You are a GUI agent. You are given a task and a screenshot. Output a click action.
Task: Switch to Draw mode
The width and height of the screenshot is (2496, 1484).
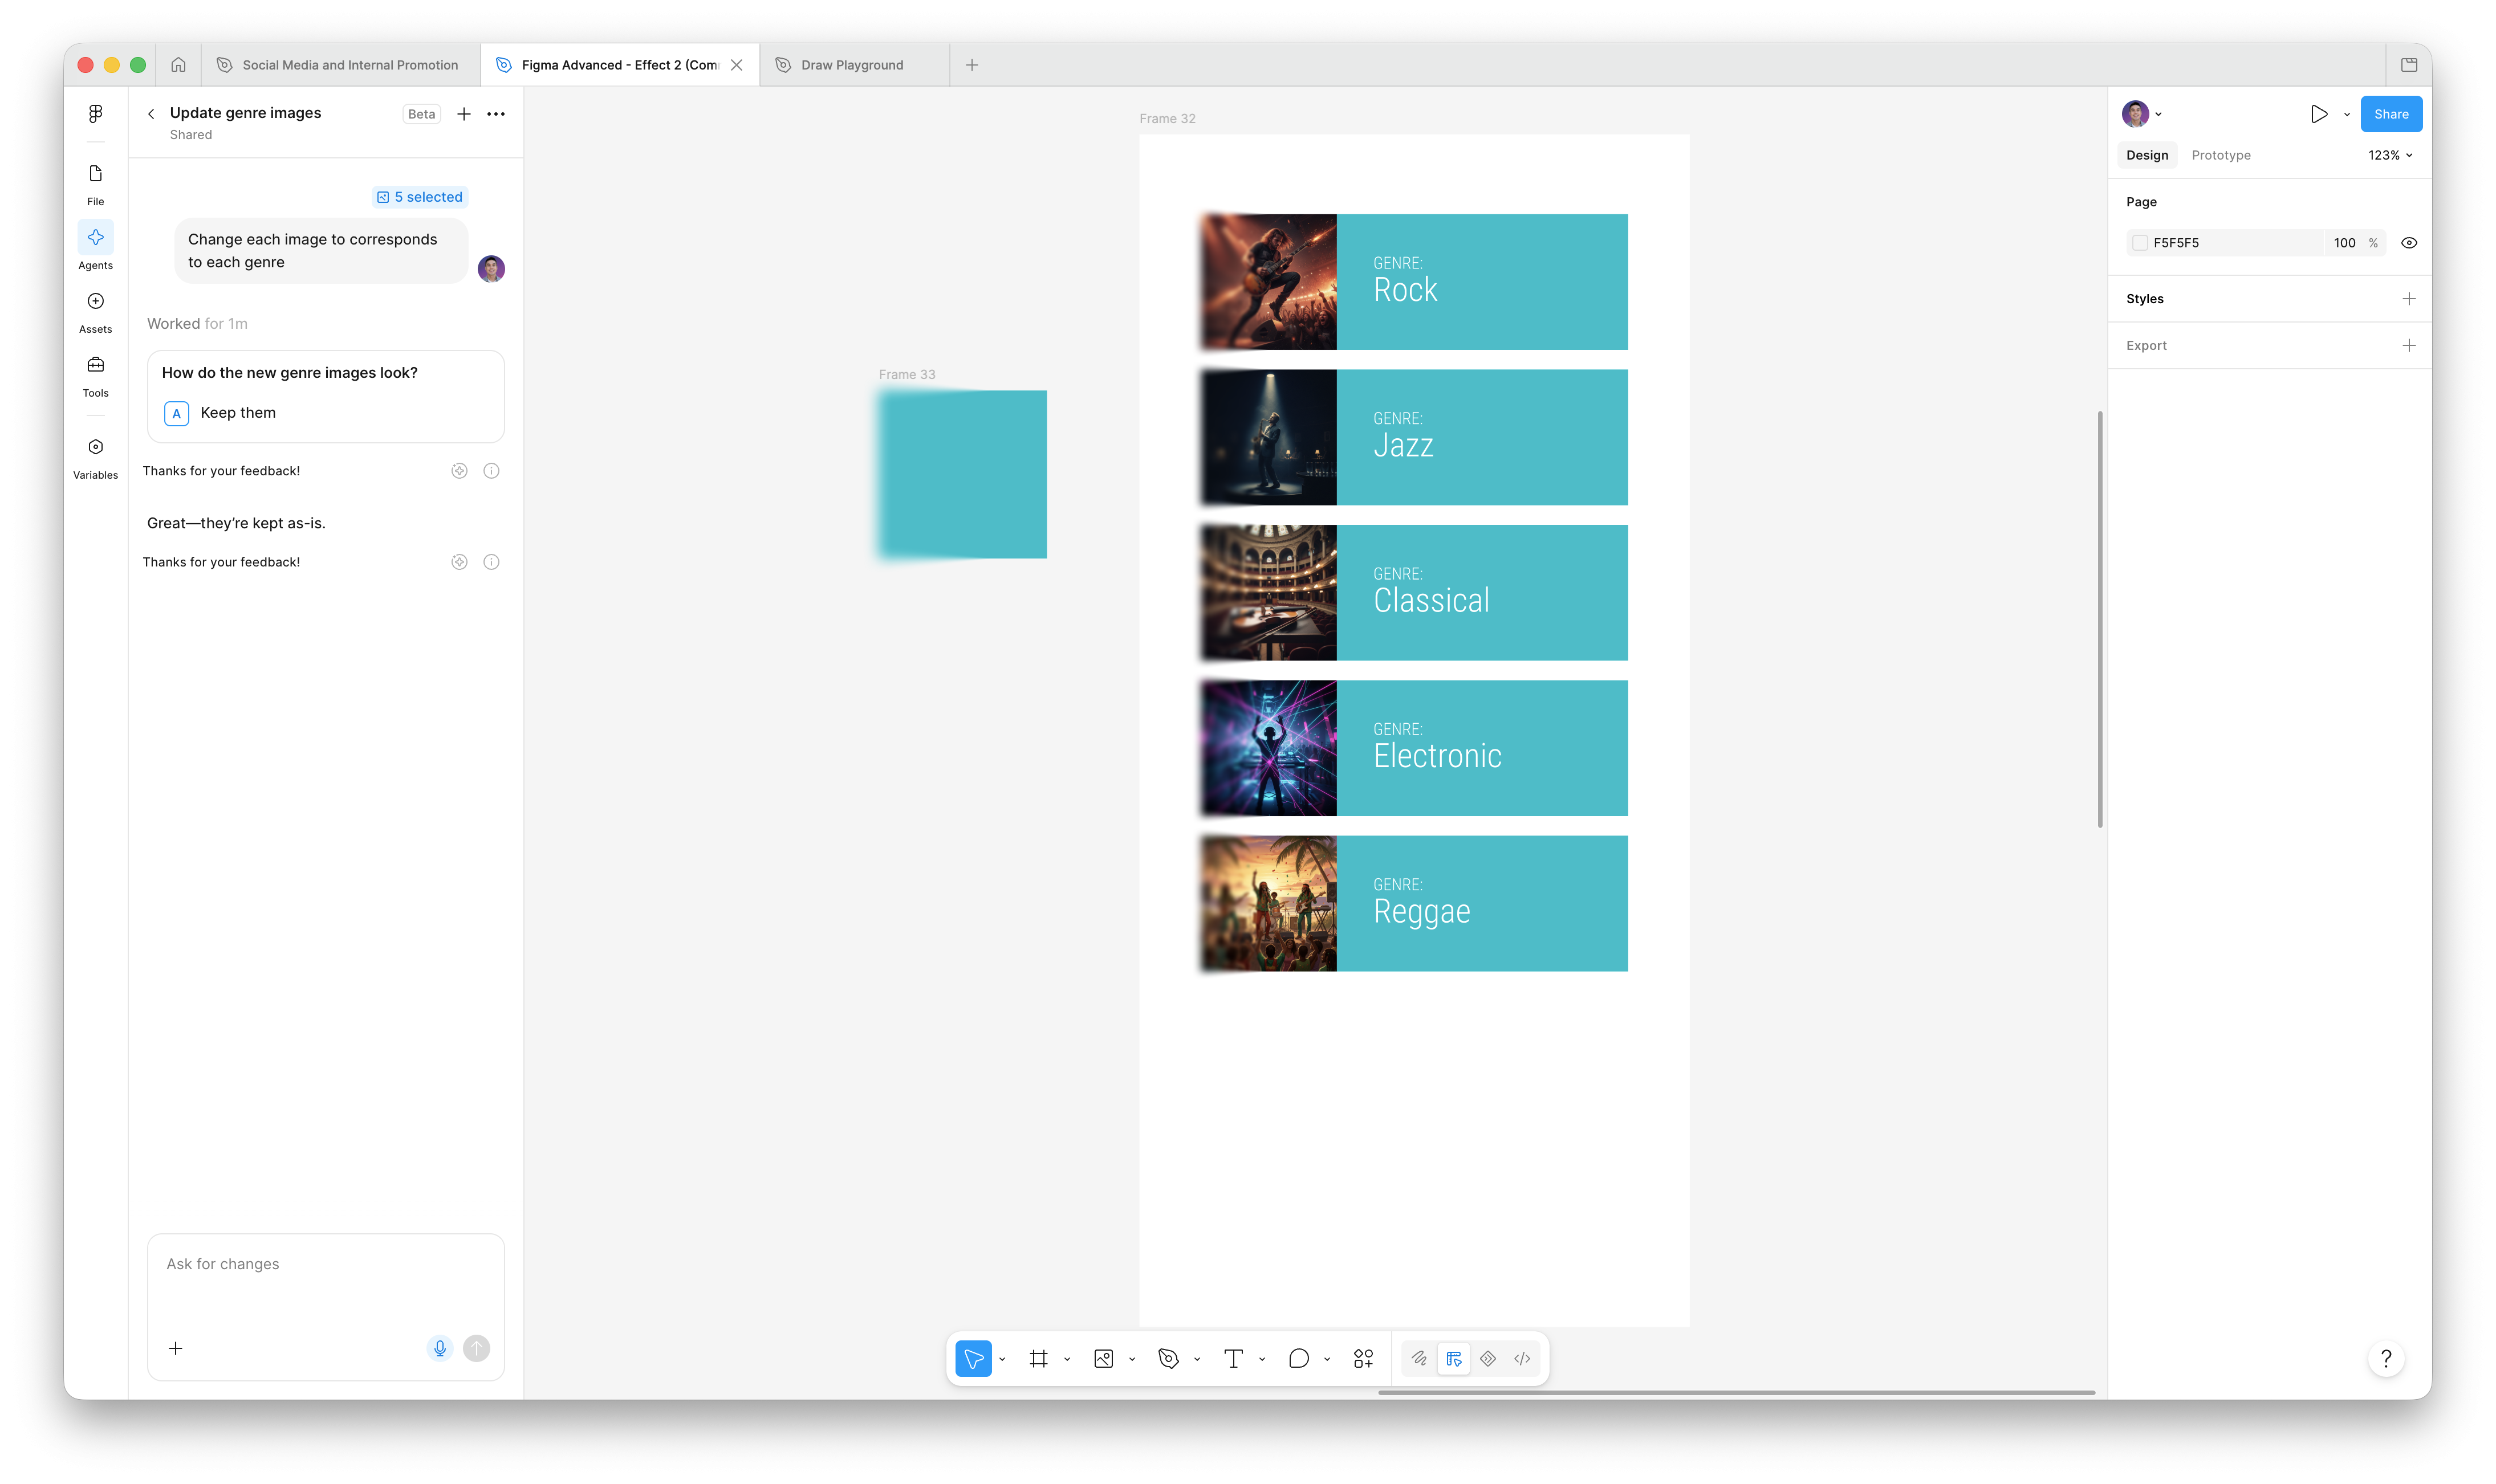pos(1420,1358)
